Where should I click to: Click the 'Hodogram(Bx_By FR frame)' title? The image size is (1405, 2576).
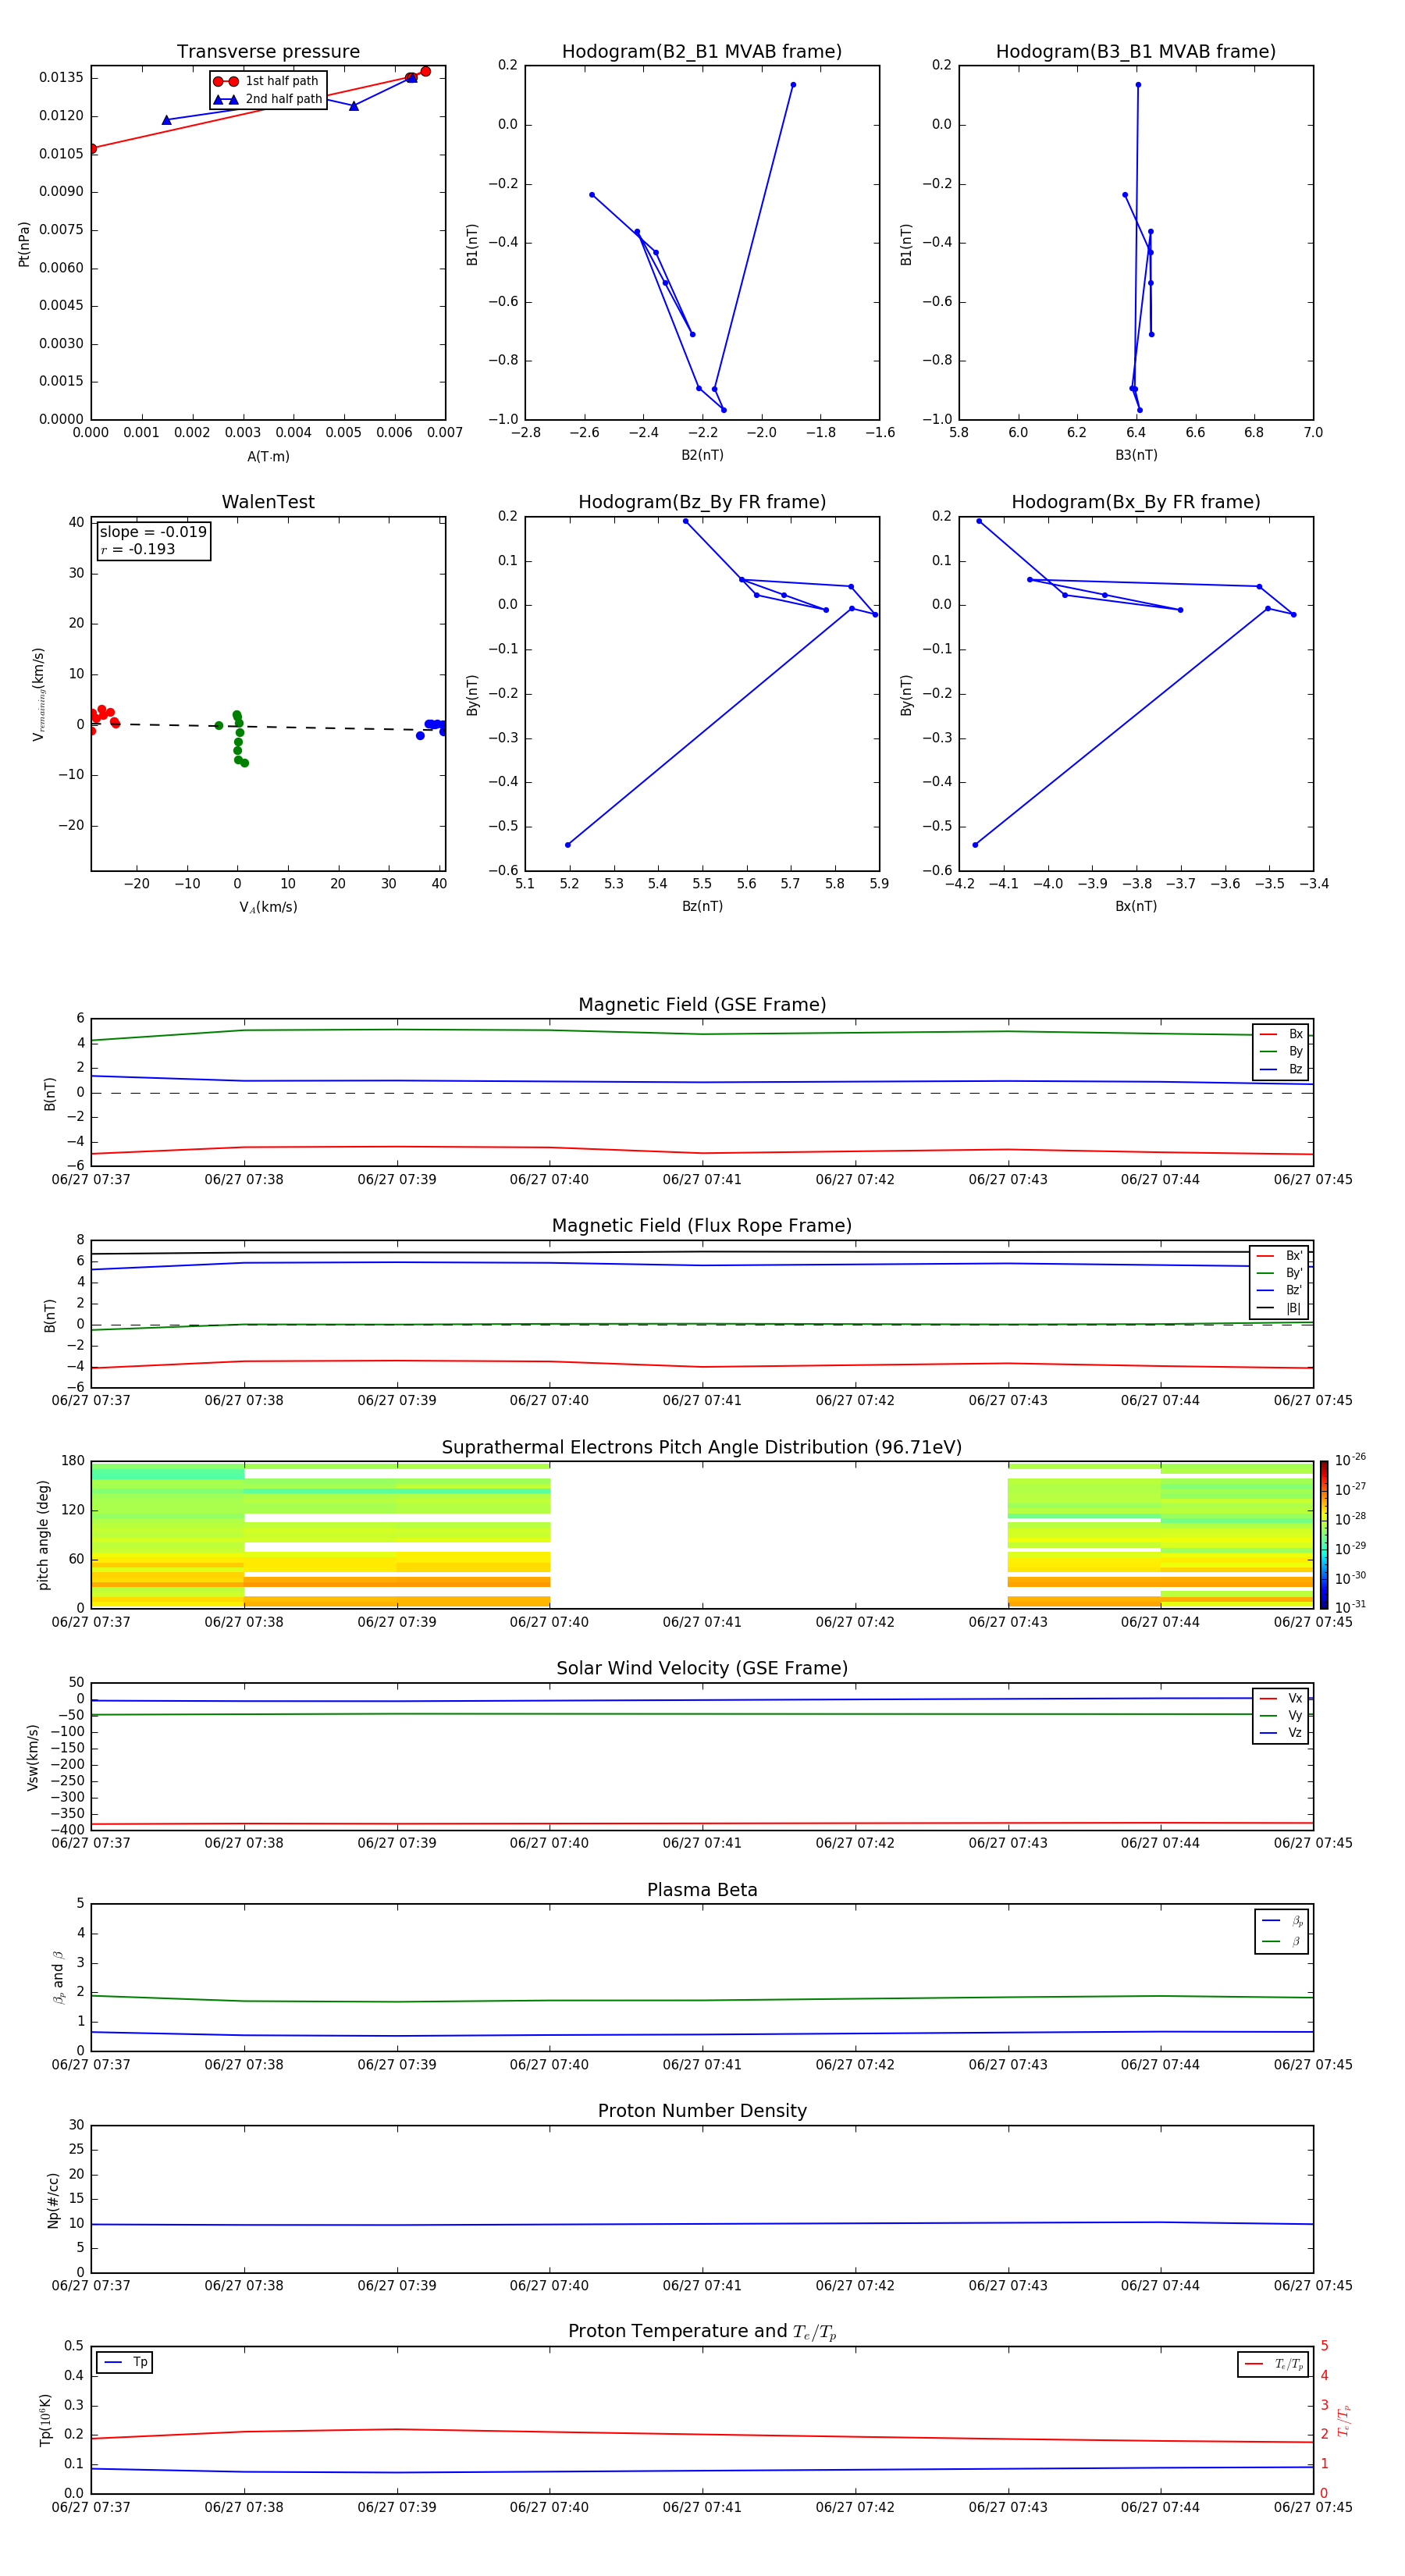pos(1136,502)
